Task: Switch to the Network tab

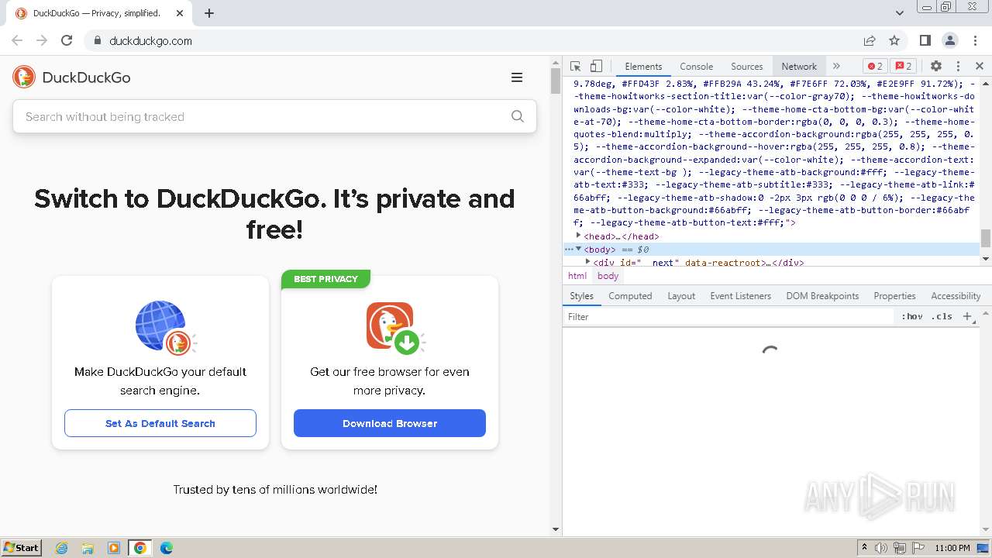Action: pos(799,66)
